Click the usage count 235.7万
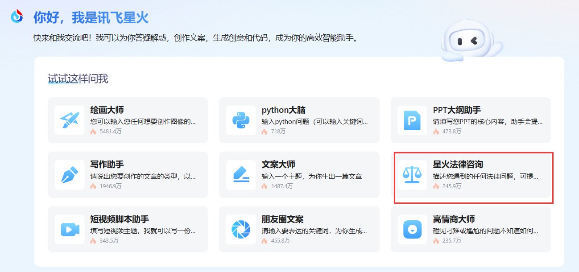The width and height of the screenshot is (579, 272). (451, 241)
